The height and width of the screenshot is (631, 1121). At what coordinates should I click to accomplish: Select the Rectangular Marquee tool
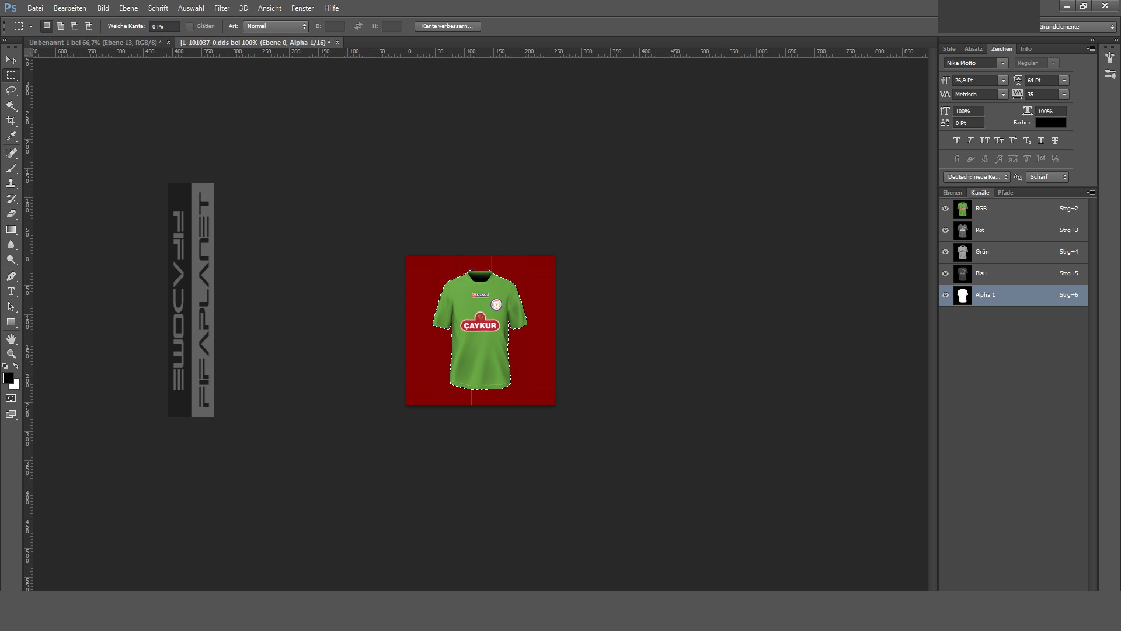pos(11,75)
